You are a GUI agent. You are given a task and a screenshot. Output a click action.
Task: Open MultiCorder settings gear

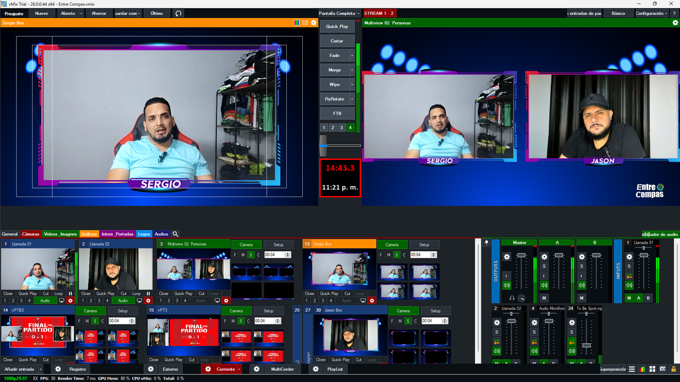coord(257,369)
